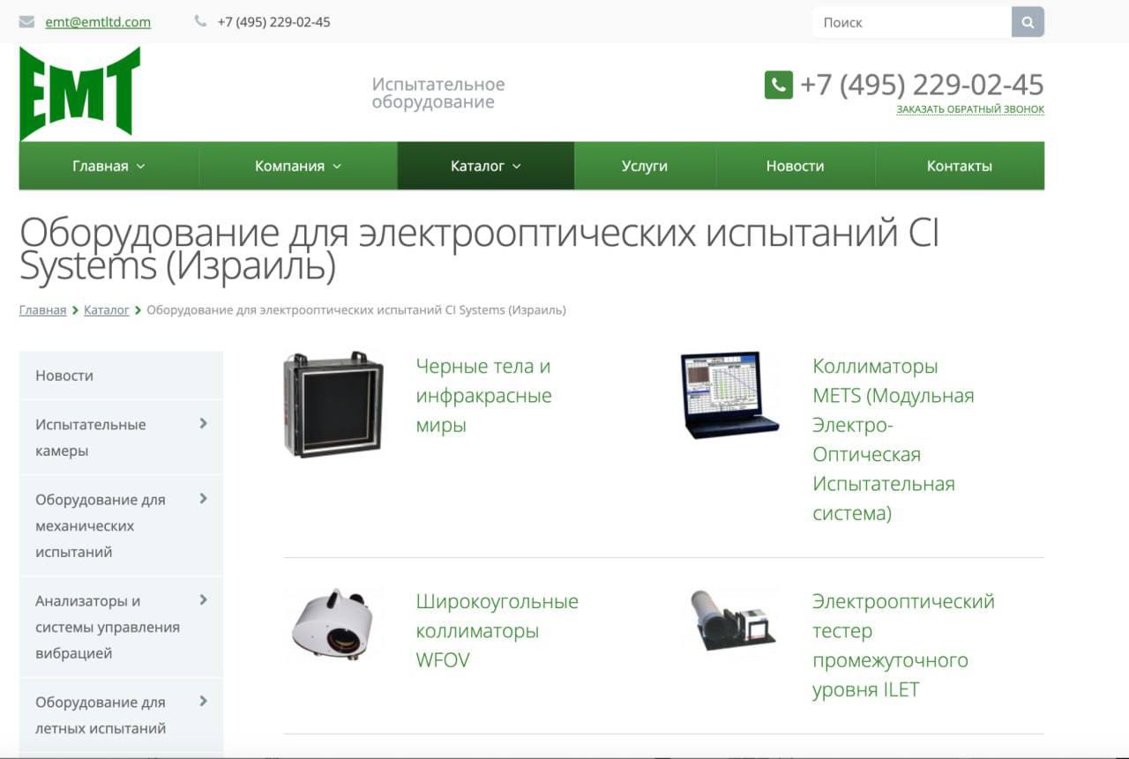The height and width of the screenshot is (759, 1129).
Task: Go to the Контакты page
Action: [959, 166]
